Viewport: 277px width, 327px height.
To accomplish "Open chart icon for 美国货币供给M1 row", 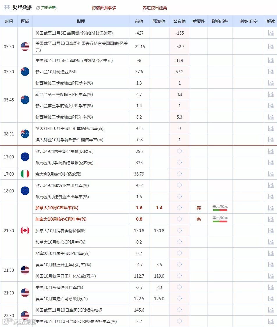I will pyautogui.click(x=271, y=33).
